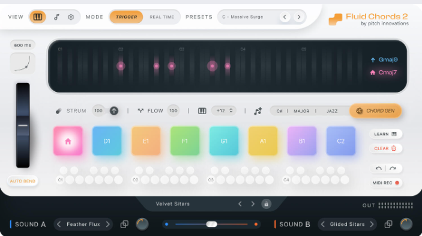Click the C3 octave label key
The width and height of the screenshot is (422, 236).
pos(211,180)
